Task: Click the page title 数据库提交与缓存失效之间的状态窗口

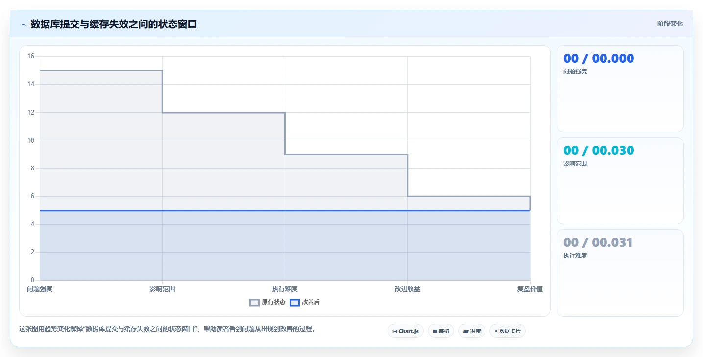Action: click(114, 24)
